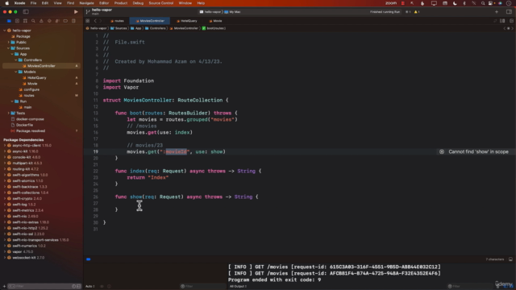Open the issue navigator warning icon

coord(41,21)
